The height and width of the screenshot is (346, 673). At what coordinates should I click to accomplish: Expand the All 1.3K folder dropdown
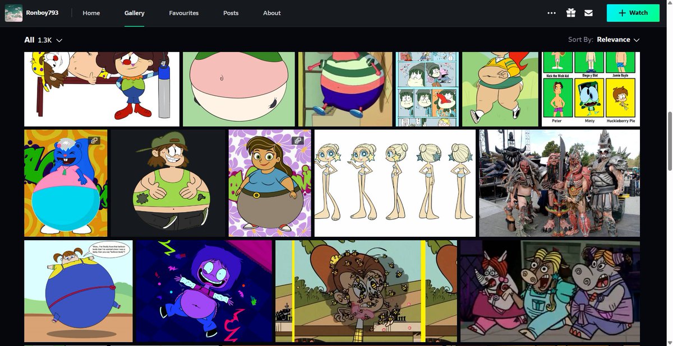[43, 40]
